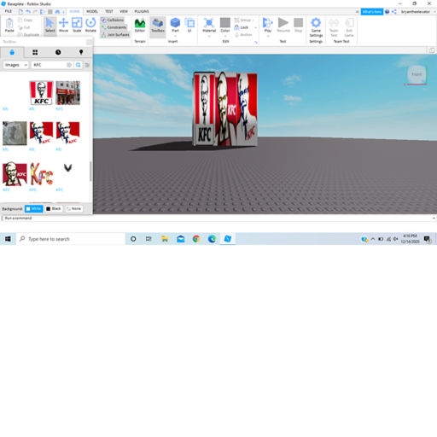Toggle Collisions option
The image size is (437, 437).
[113, 20]
